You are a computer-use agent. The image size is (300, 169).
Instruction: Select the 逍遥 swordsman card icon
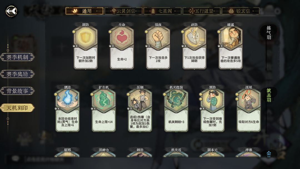point(231,38)
